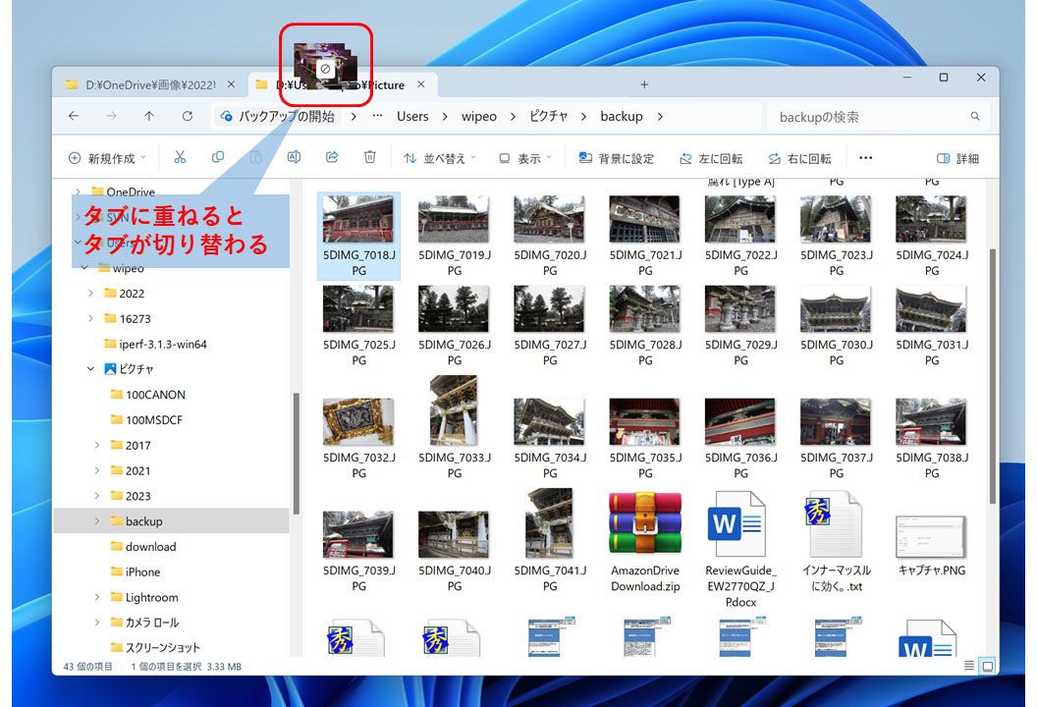Click the Cut scissors icon
Image resolution: width=1037 pixels, height=707 pixels.
[180, 157]
